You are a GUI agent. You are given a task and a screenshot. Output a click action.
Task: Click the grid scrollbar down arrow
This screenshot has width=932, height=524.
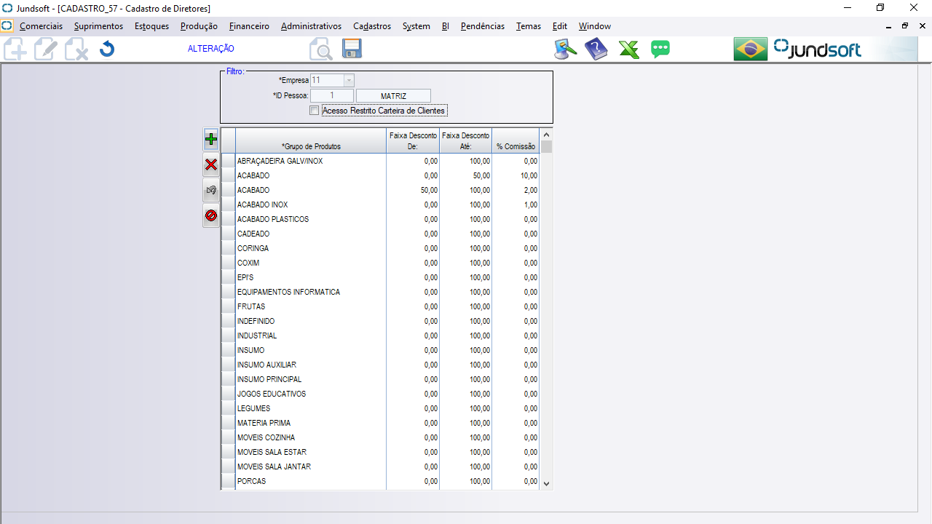pos(546,483)
